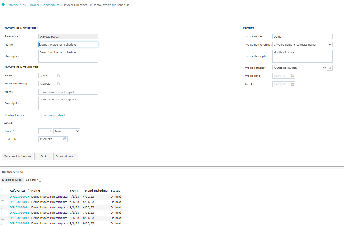The height and width of the screenshot is (226, 344).
Task: Click the template Description text area
Action: (x=68, y=103)
